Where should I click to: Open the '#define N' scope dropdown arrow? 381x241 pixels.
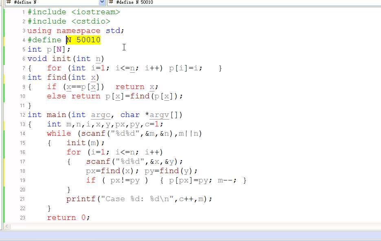coord(102,2)
